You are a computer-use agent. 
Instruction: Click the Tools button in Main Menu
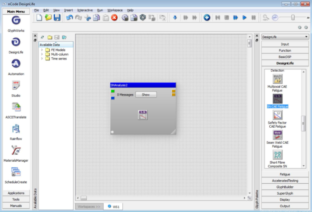[16, 199]
